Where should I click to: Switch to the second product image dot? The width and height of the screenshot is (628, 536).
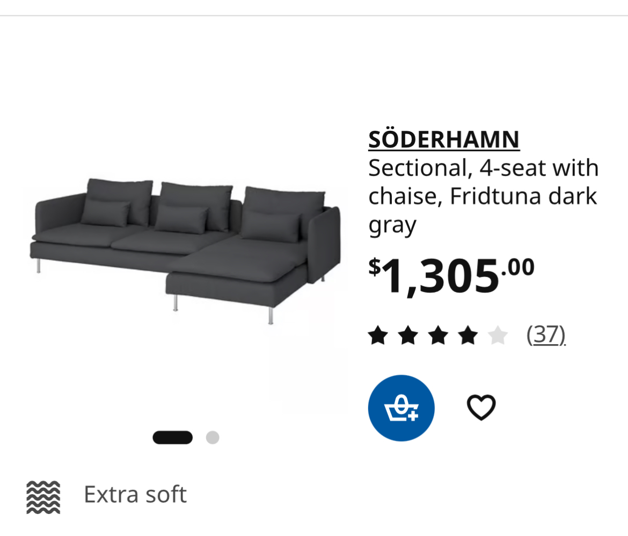[213, 437]
